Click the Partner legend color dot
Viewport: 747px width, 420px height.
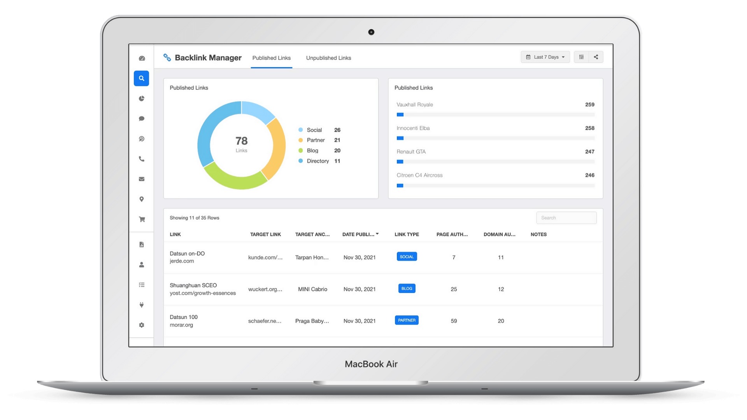click(300, 140)
